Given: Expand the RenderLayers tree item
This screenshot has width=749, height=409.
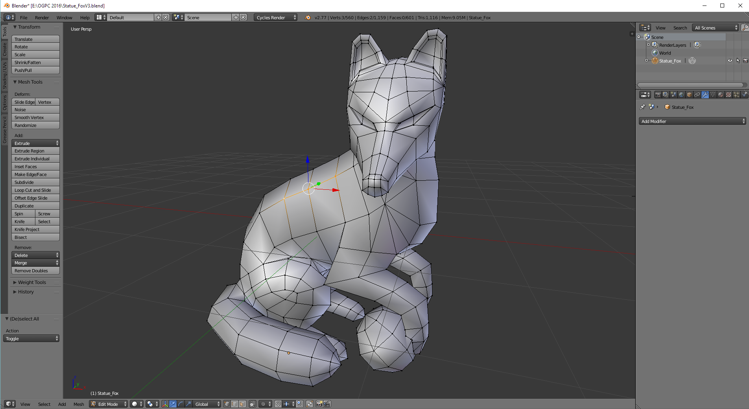Looking at the screenshot, I should click(649, 45).
